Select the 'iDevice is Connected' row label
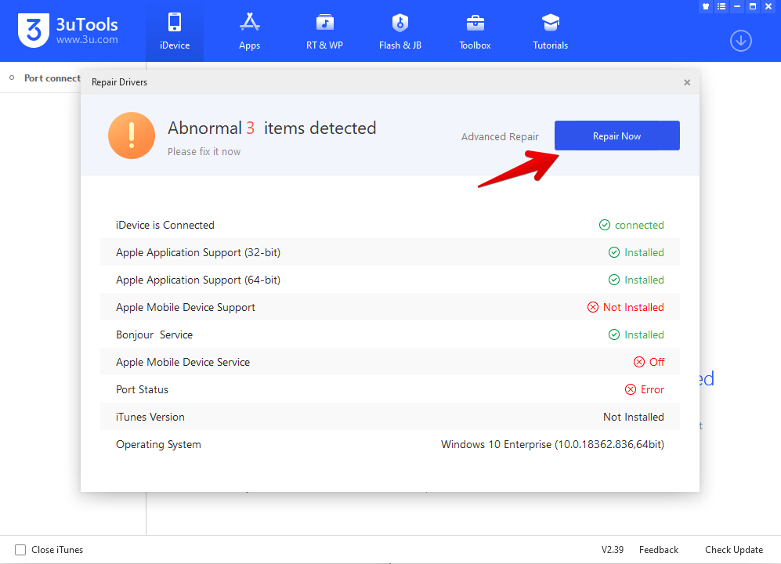The image size is (781, 564). click(165, 225)
